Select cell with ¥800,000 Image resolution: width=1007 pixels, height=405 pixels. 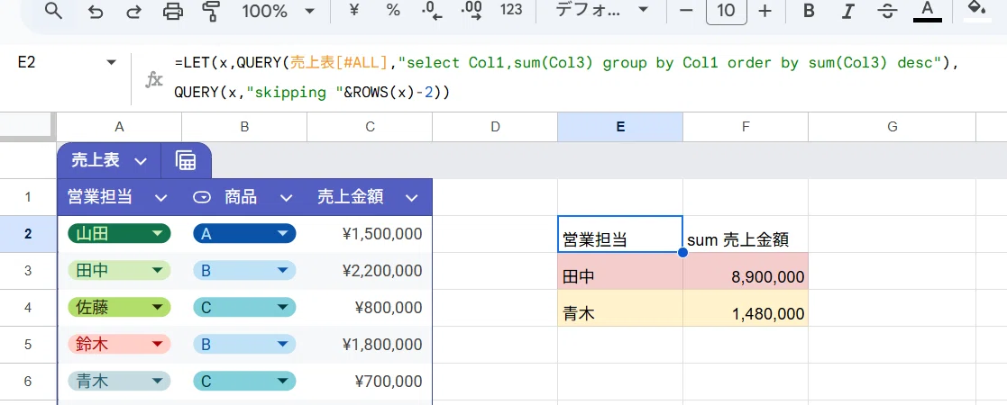click(370, 308)
